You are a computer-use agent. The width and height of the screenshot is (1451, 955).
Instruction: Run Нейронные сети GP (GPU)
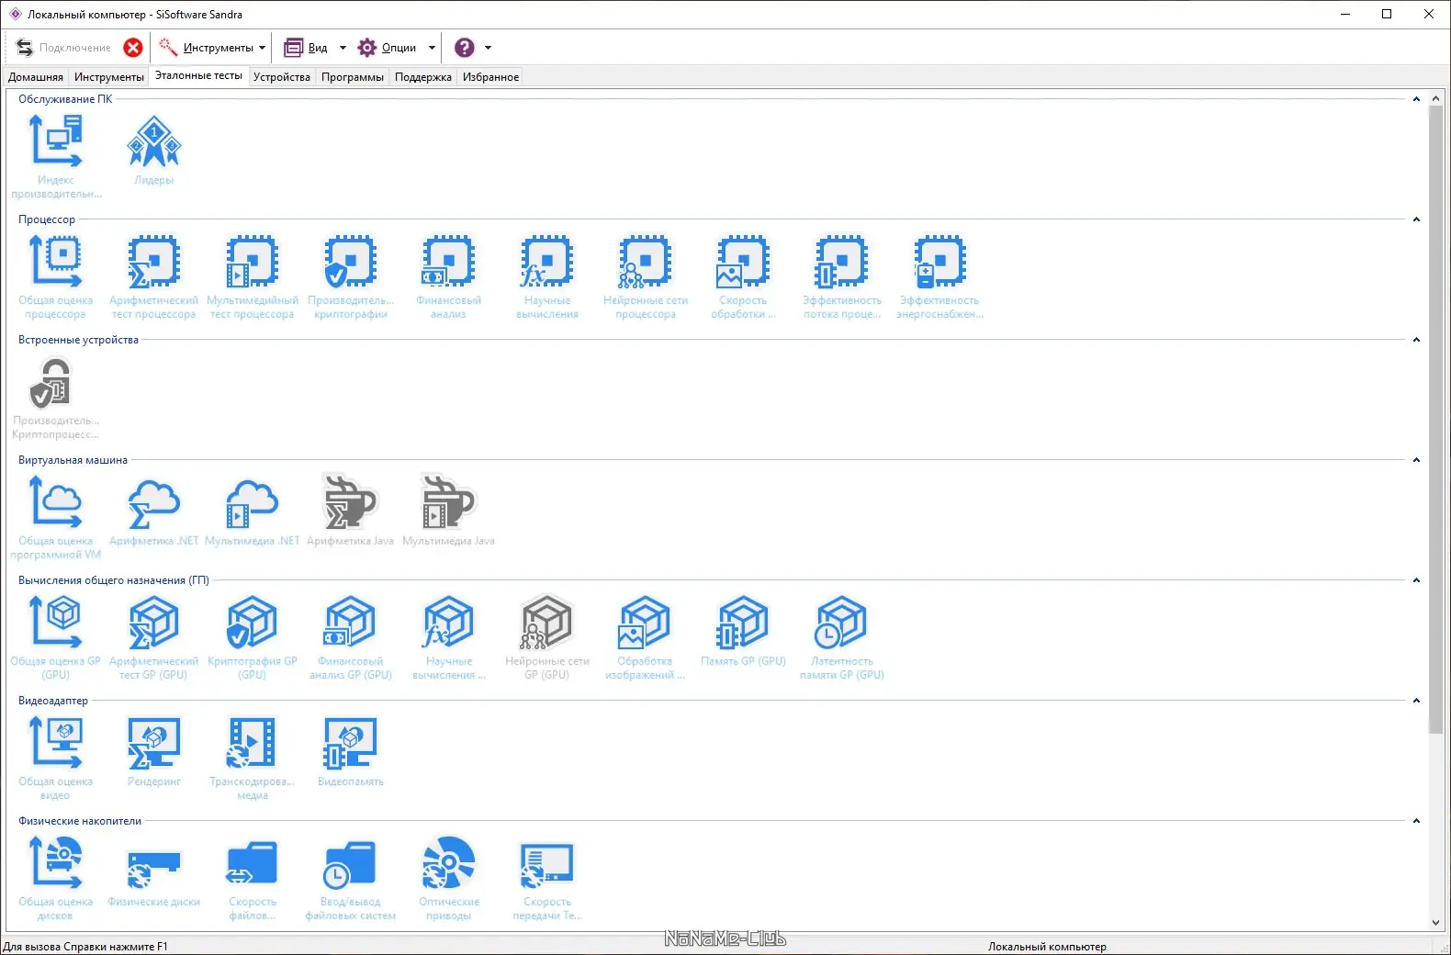(547, 637)
